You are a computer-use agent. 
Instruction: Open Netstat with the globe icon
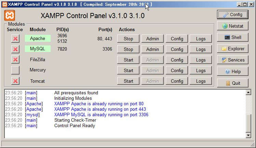point(232,26)
